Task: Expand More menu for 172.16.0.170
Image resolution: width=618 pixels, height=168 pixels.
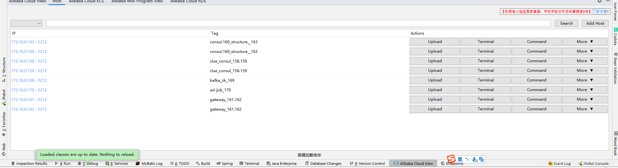Action: (x=585, y=90)
